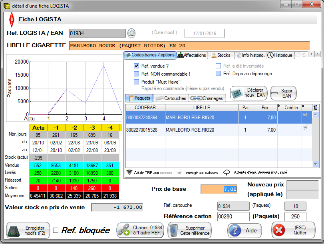Open the Aide help button
This screenshot has height=244, width=324.
(x=244, y=231)
